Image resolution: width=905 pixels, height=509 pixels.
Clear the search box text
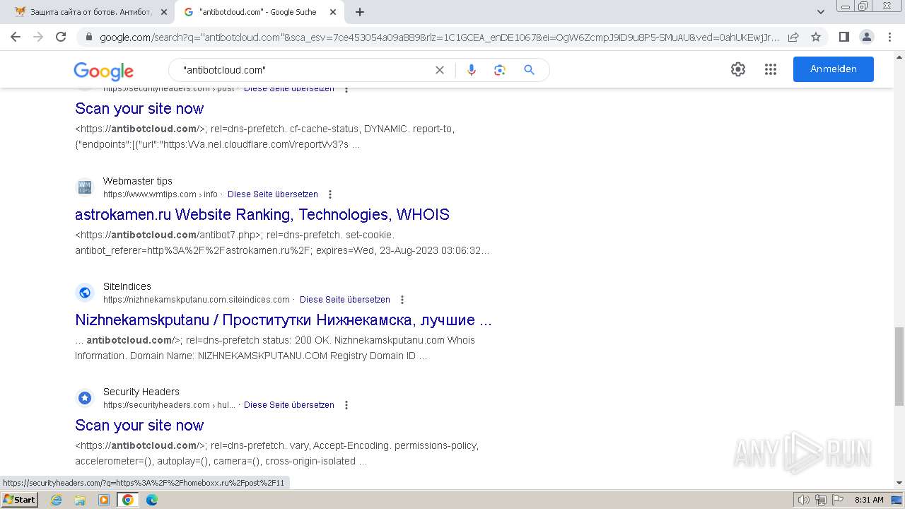tap(439, 70)
